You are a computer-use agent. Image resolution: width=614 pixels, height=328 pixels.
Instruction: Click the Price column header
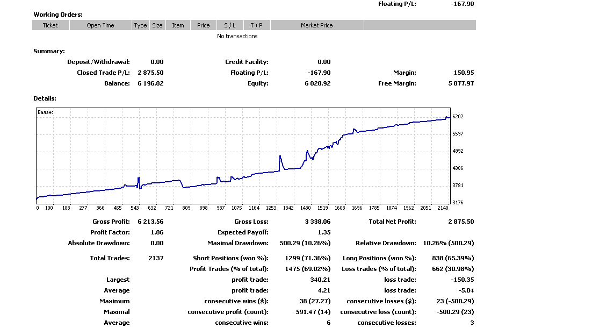point(204,25)
